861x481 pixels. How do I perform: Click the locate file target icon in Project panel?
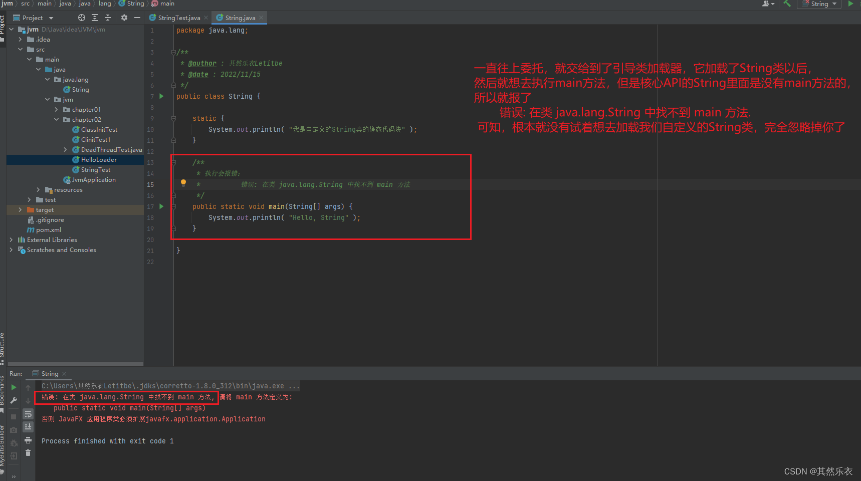(82, 18)
